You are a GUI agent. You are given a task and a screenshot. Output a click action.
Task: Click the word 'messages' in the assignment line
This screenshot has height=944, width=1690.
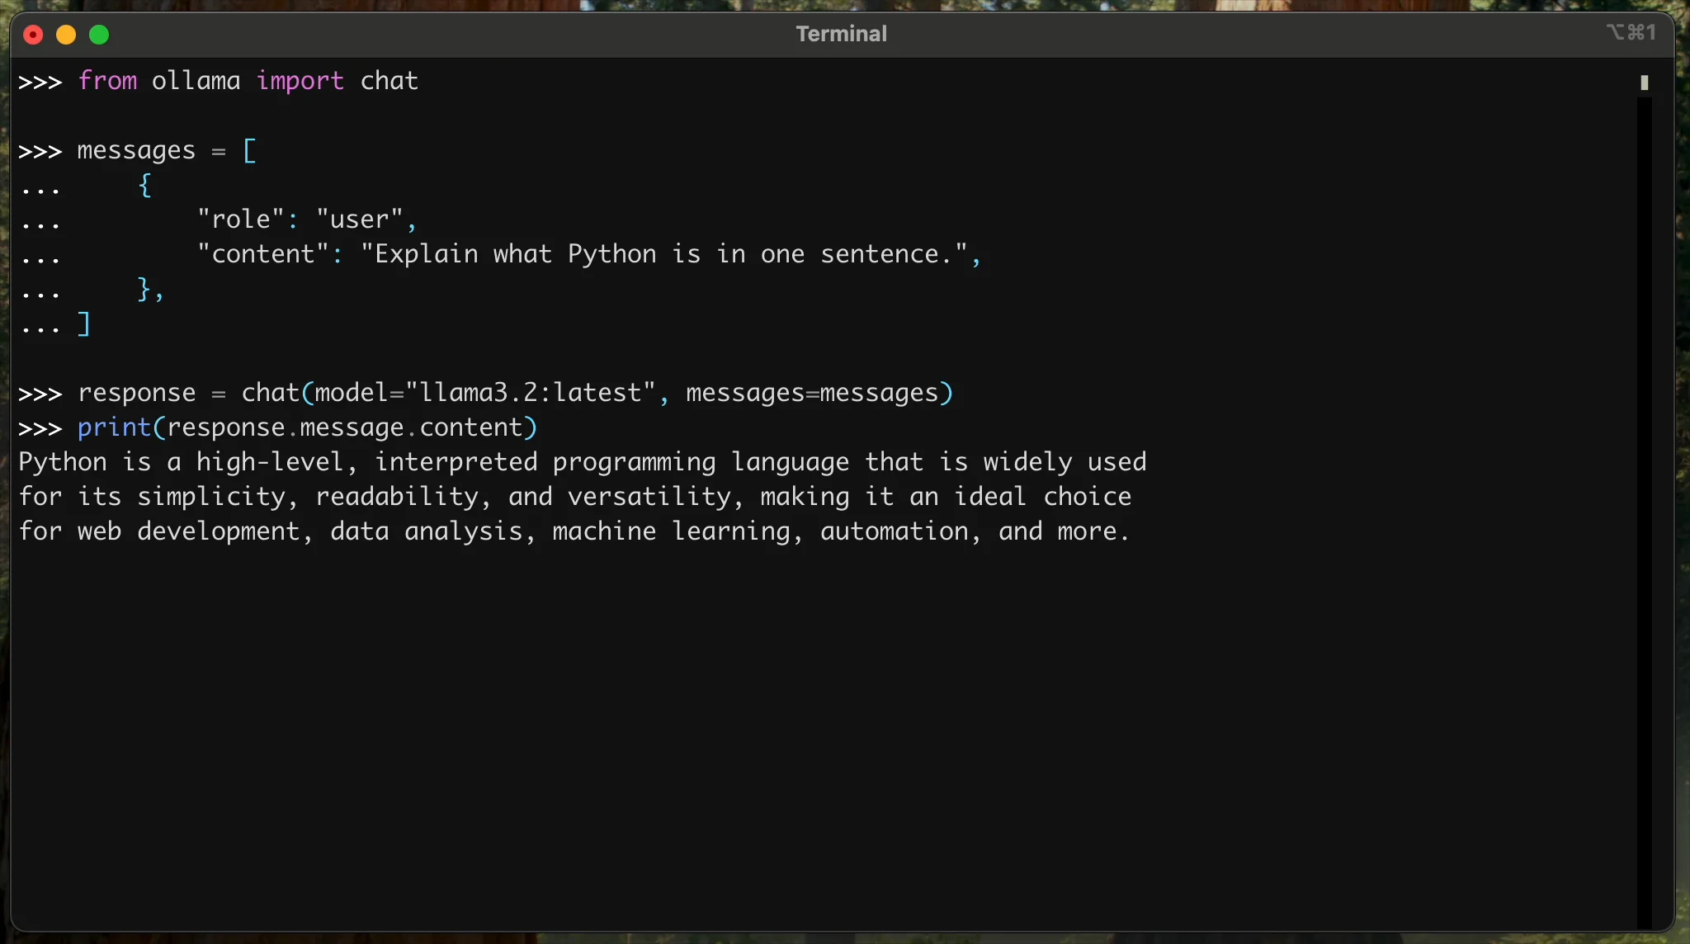[x=136, y=150]
